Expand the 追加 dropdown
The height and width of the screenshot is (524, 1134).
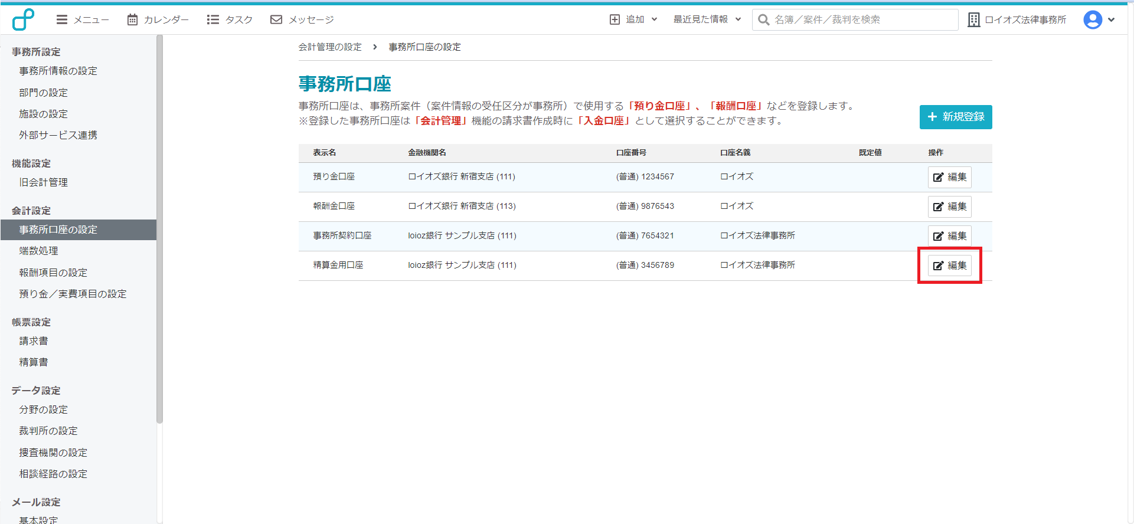point(633,19)
